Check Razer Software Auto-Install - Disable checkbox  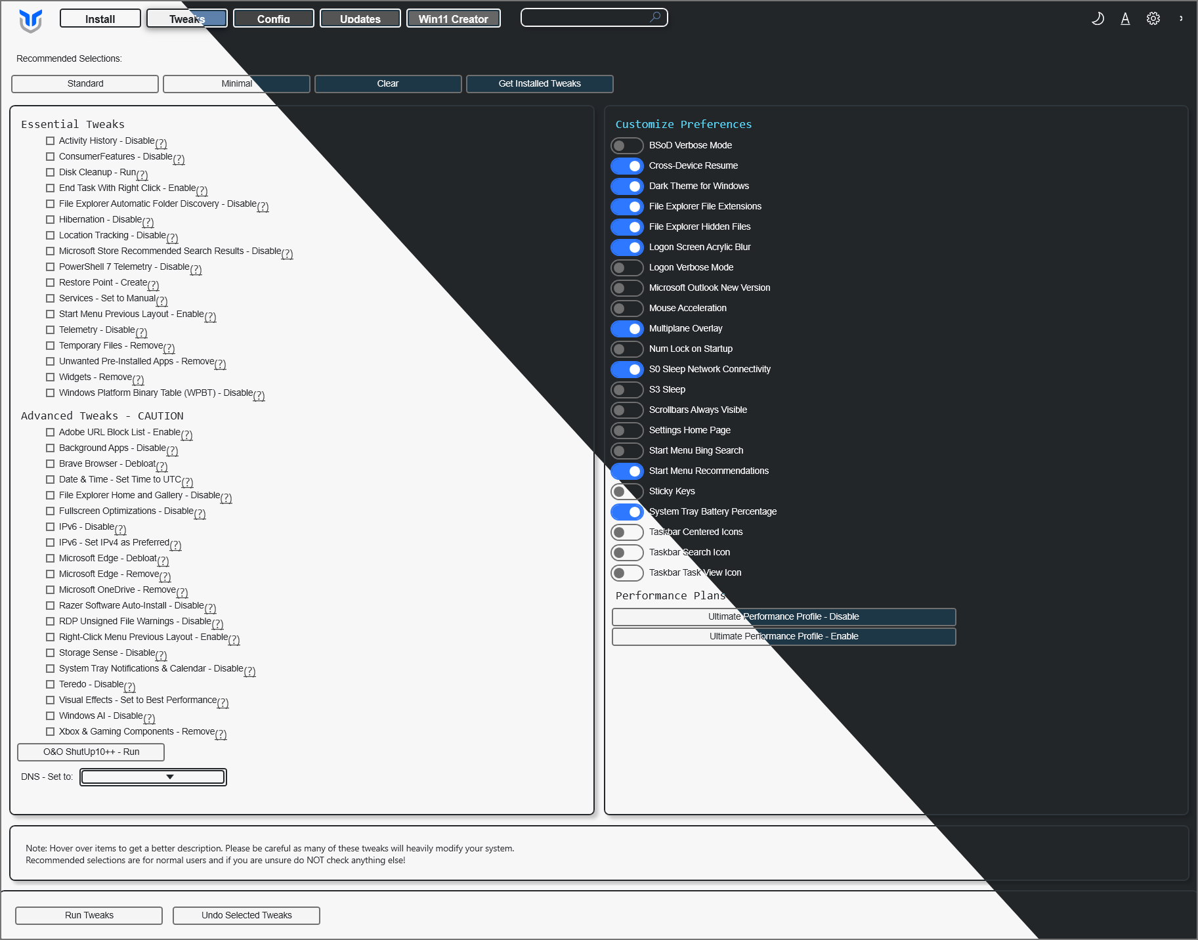pyautogui.click(x=50, y=605)
